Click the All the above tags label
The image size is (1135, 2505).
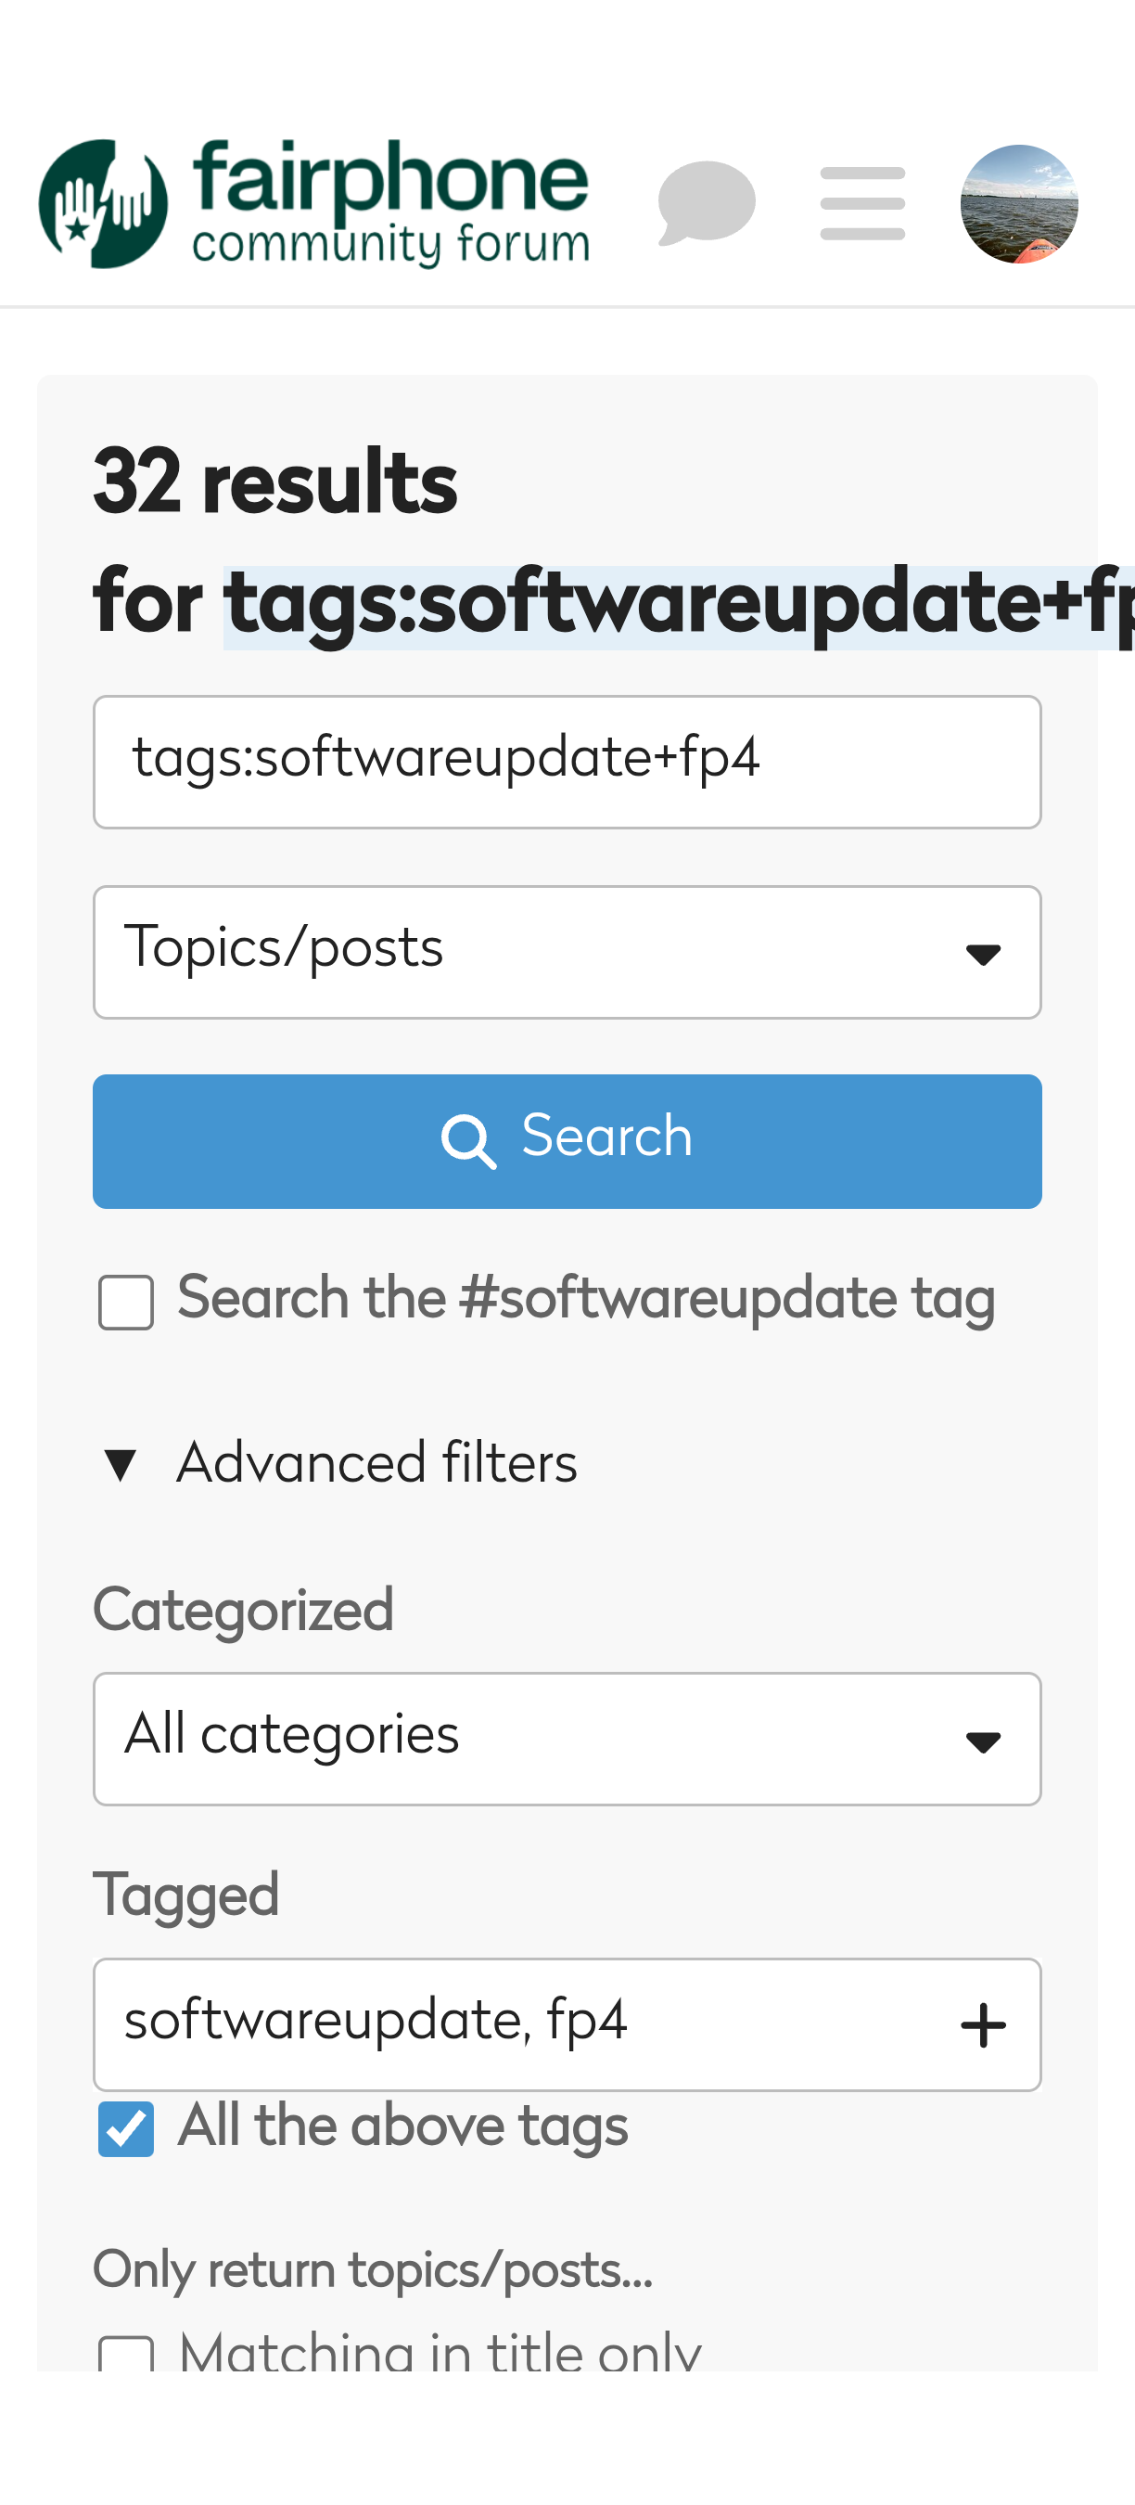tap(402, 2126)
